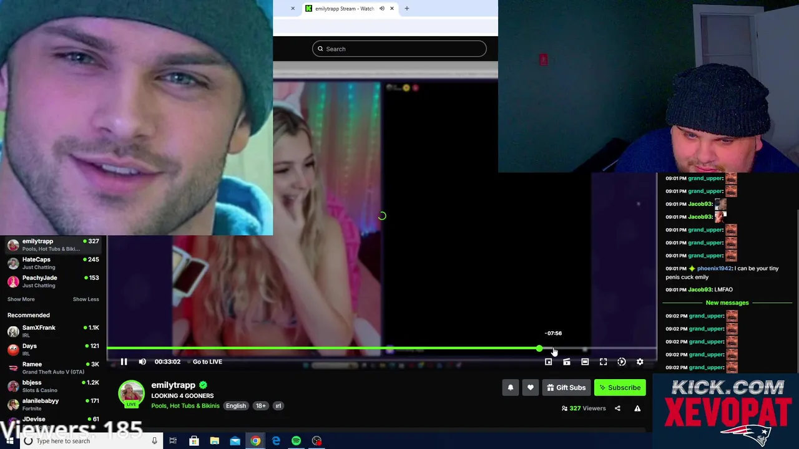
Task: Click Pools, Hot Tubs & Bikinis category link
Action: [185, 406]
